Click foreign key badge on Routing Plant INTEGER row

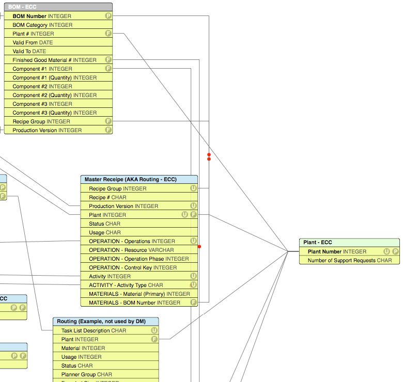pos(154,339)
